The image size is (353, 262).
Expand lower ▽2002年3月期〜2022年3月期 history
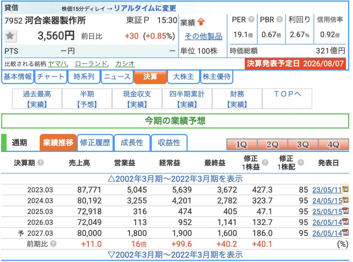click(x=175, y=255)
